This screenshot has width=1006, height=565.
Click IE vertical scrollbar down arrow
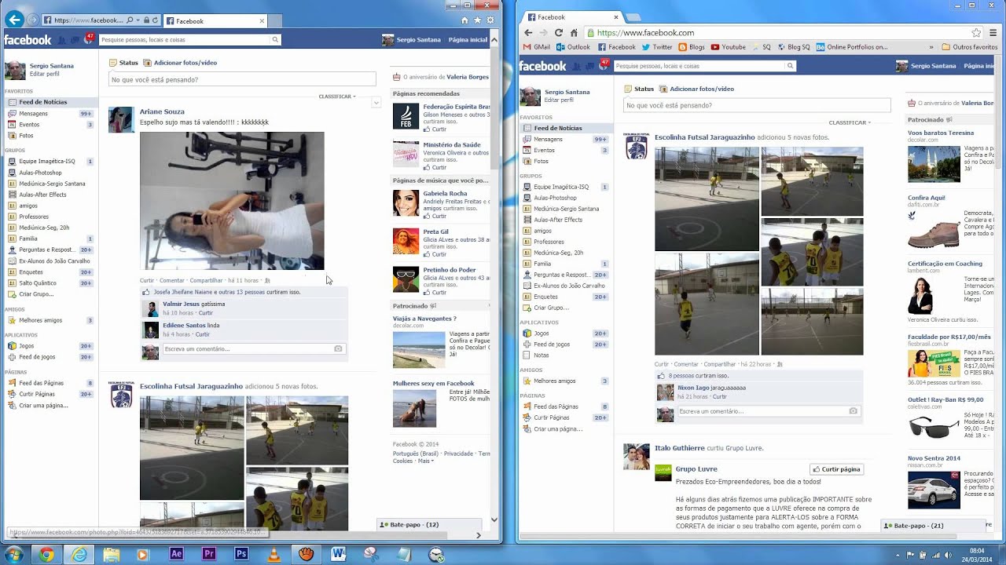(x=494, y=519)
